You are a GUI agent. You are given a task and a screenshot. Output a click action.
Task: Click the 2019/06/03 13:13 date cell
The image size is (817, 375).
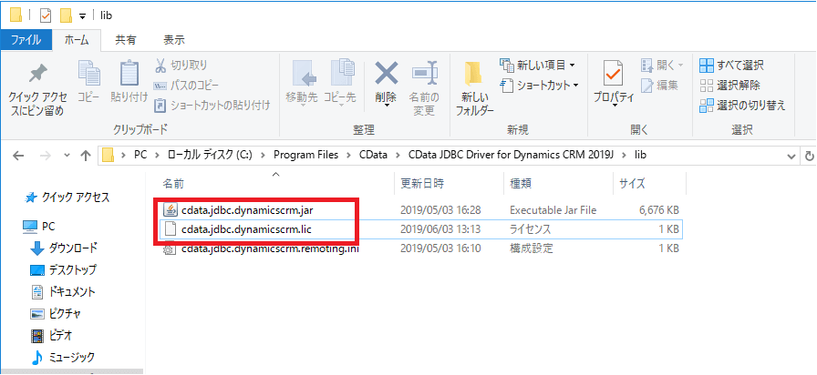[440, 228]
